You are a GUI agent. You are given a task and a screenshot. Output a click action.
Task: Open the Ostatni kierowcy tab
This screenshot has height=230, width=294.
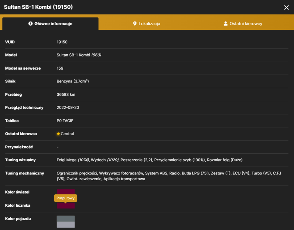click(243, 24)
